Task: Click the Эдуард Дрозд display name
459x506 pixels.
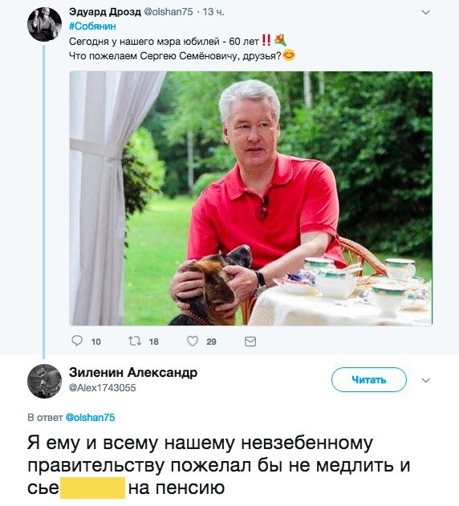Action: pos(104,11)
